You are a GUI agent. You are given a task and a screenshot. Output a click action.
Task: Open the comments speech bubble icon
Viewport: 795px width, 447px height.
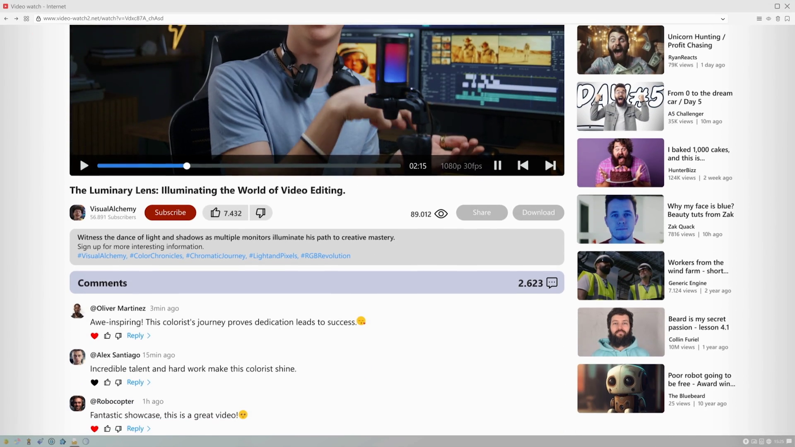552,283
